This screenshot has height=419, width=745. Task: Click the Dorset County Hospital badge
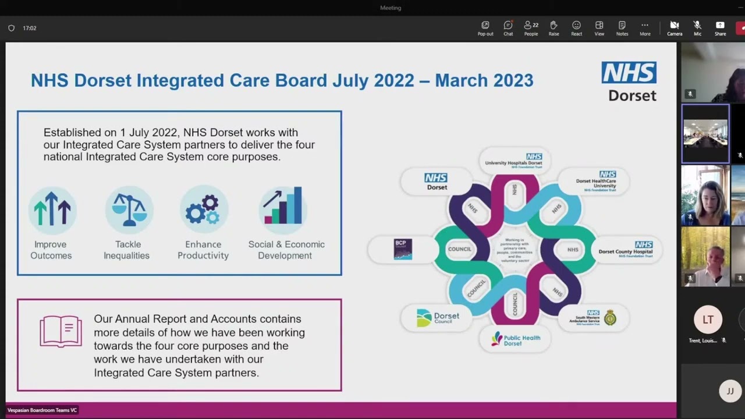[626, 249]
